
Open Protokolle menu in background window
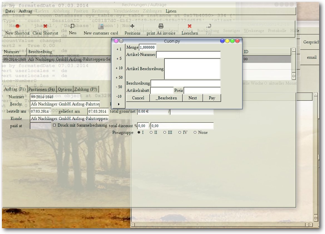277,31
